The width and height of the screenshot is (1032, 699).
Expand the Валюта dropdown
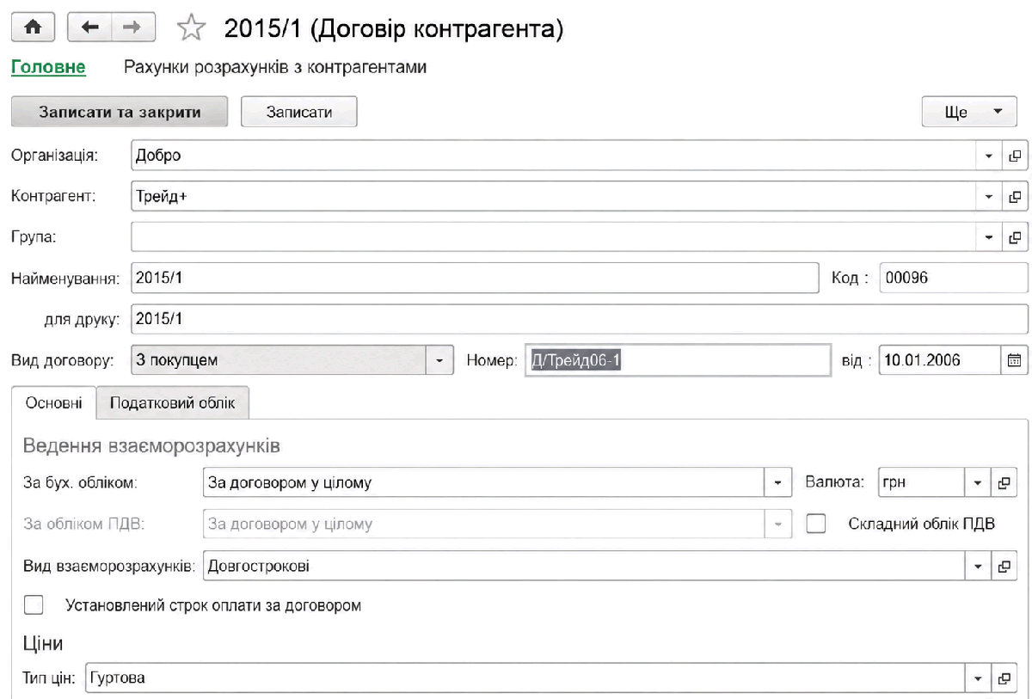[978, 483]
